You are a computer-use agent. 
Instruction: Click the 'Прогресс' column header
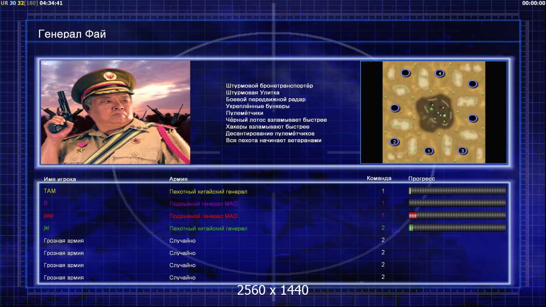tap(422, 179)
